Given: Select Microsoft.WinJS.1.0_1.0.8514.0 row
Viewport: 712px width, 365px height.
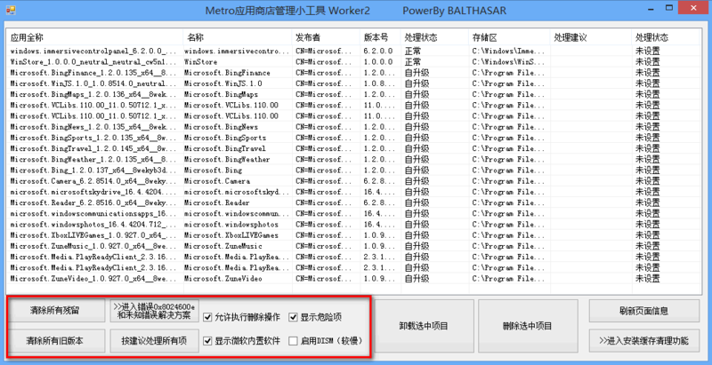Looking at the screenshot, I should pyautogui.click(x=352, y=83).
